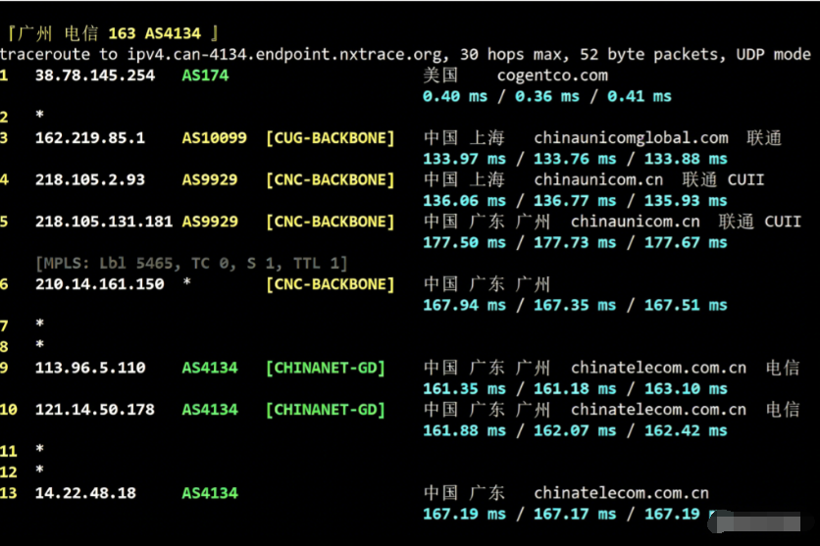
Task: Click the MPLS label info line
Action: (191, 263)
